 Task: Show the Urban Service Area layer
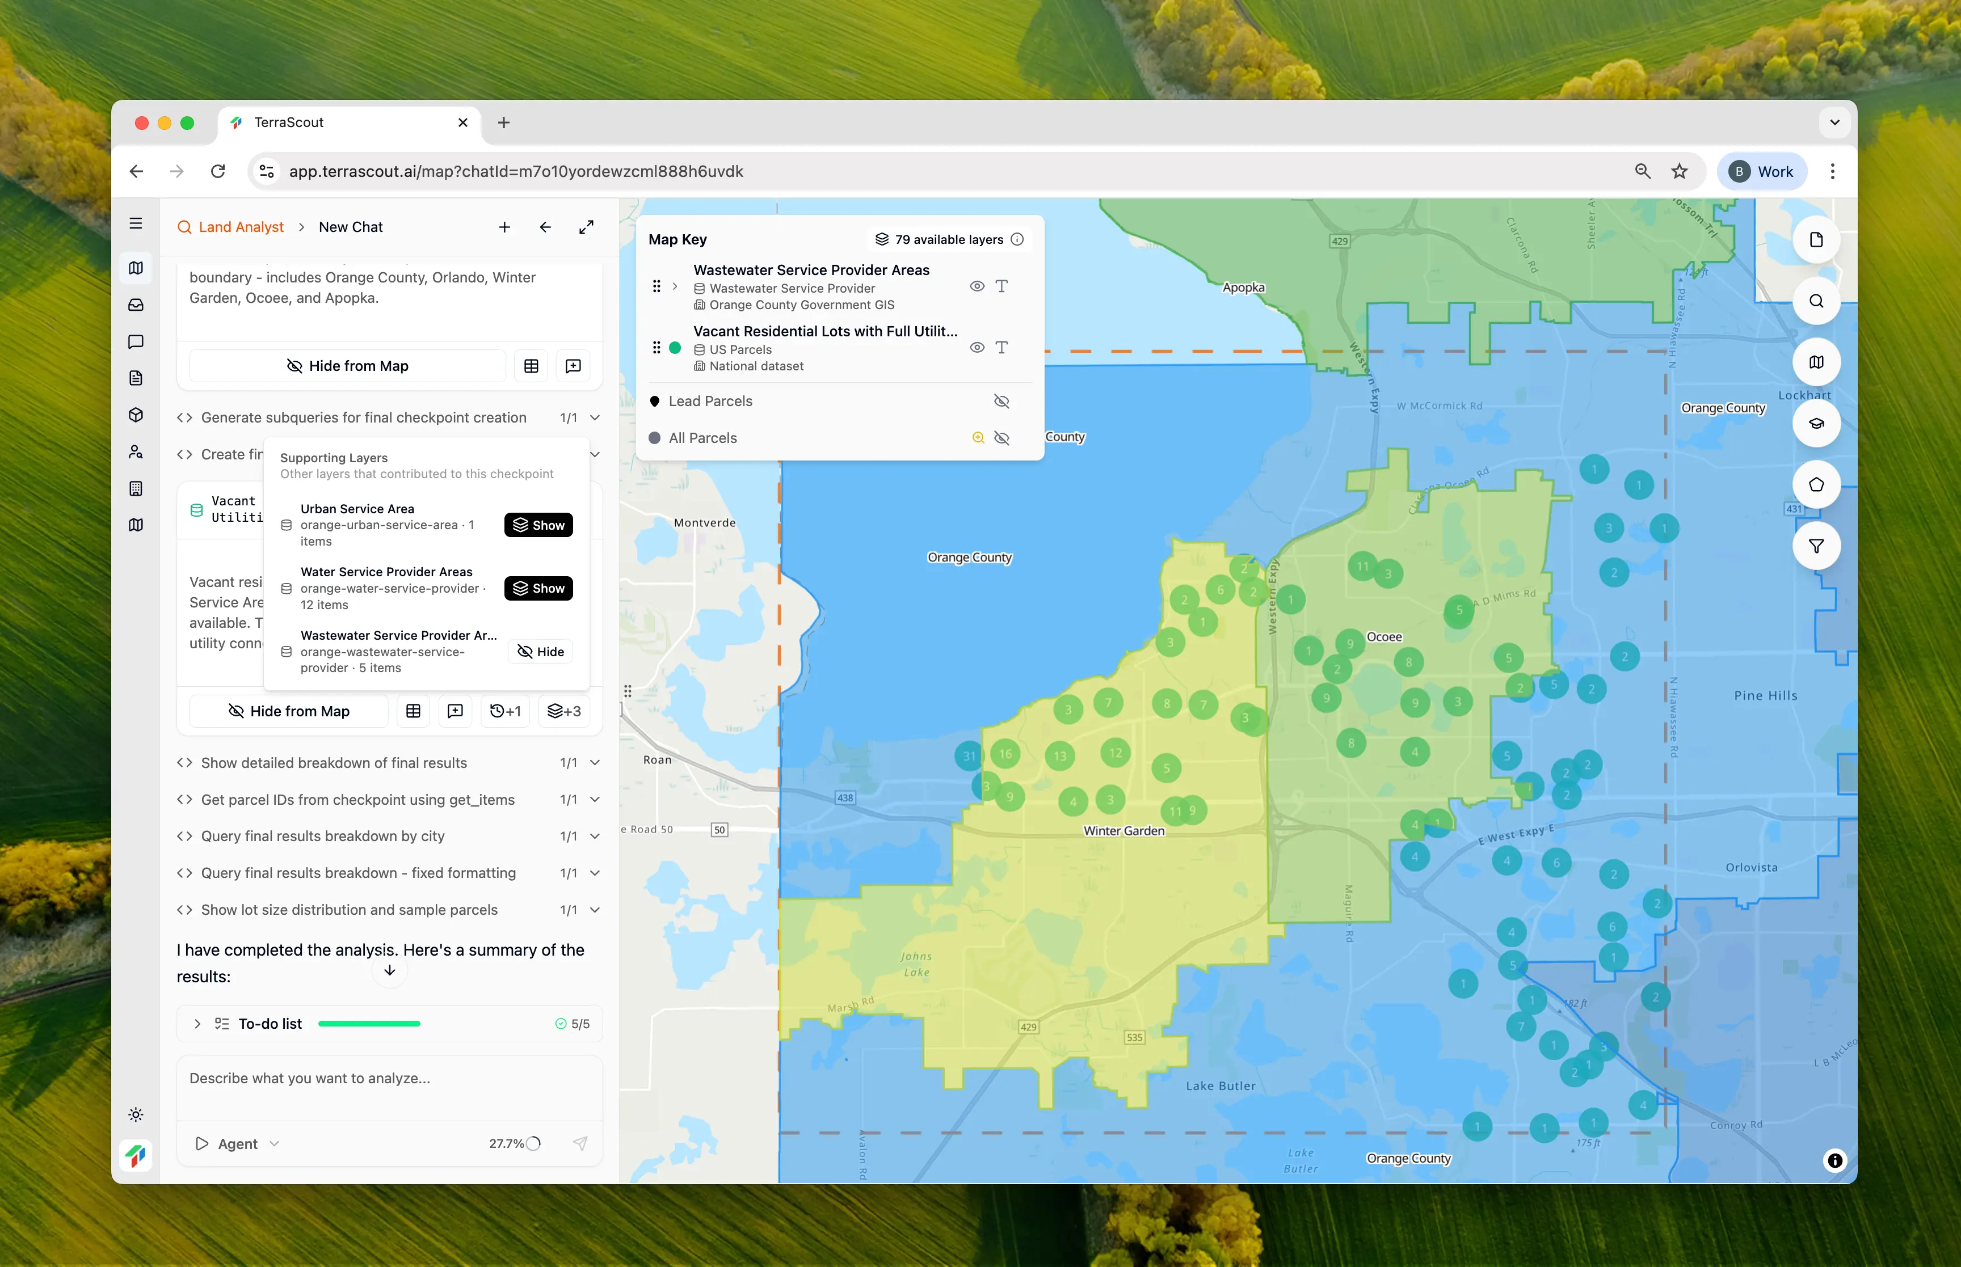pyautogui.click(x=538, y=525)
